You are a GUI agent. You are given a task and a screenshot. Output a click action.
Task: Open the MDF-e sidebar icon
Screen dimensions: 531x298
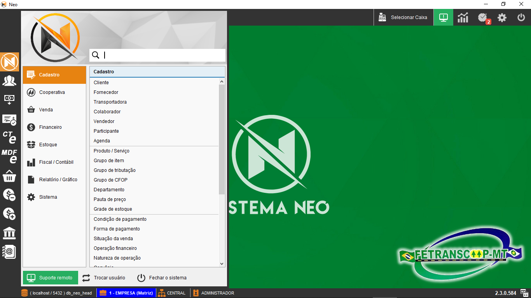(x=9, y=156)
